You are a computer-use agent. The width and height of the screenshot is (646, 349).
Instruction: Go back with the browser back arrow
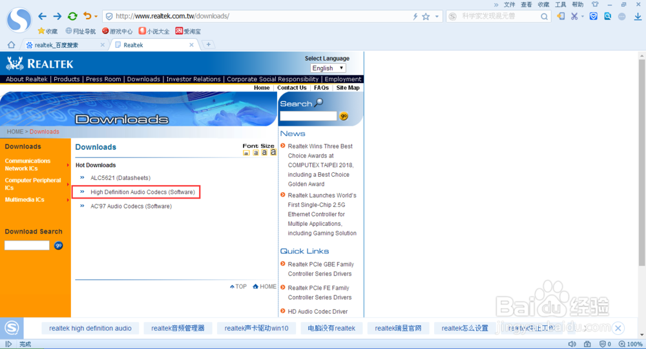tap(42, 16)
